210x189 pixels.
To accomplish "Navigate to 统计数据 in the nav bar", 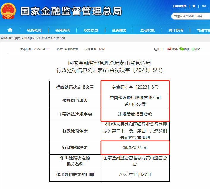I will click(176, 30).
